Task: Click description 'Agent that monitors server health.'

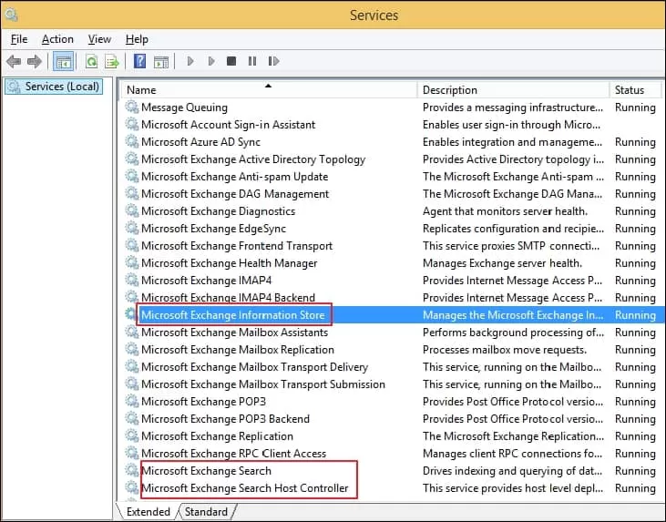Action: coord(505,211)
